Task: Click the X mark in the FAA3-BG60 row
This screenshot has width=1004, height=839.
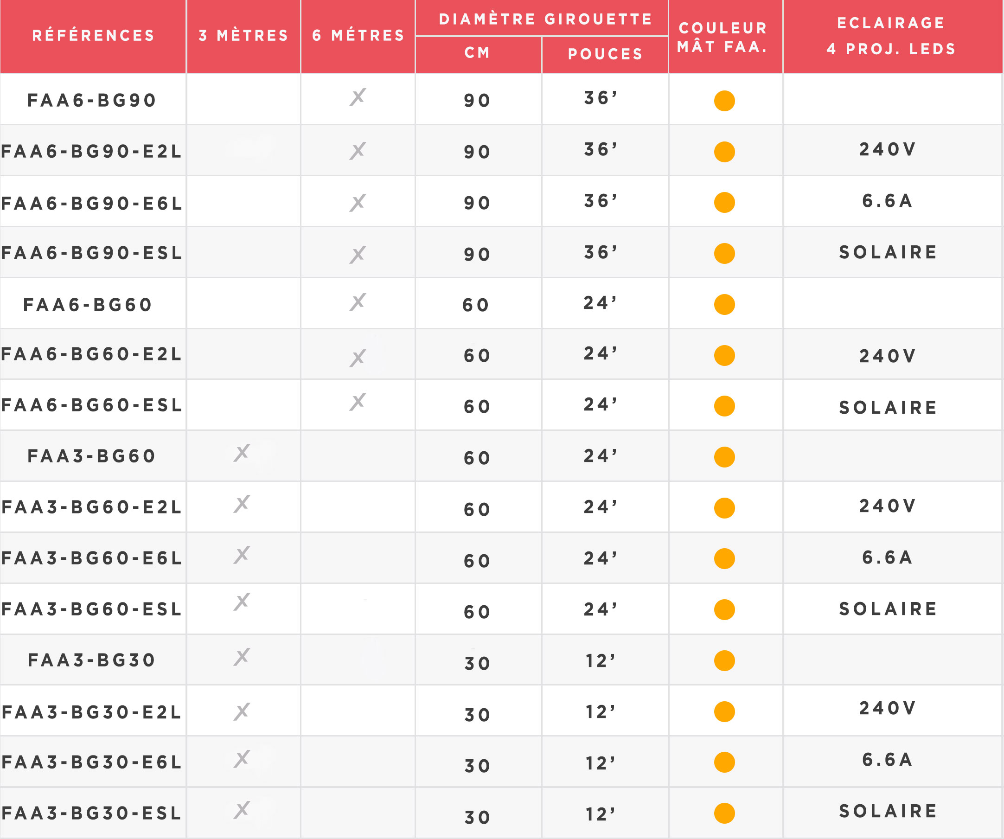Action: (x=242, y=452)
